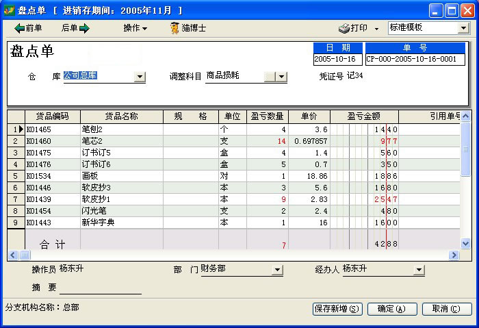Viewport: 479px width, 328px height.
Task: Expand the 打印 options arrow
Action: tap(376, 29)
